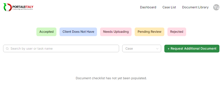This screenshot has height=106, width=221.
Task: Select the Needs Uploading filter
Action: click(116, 32)
